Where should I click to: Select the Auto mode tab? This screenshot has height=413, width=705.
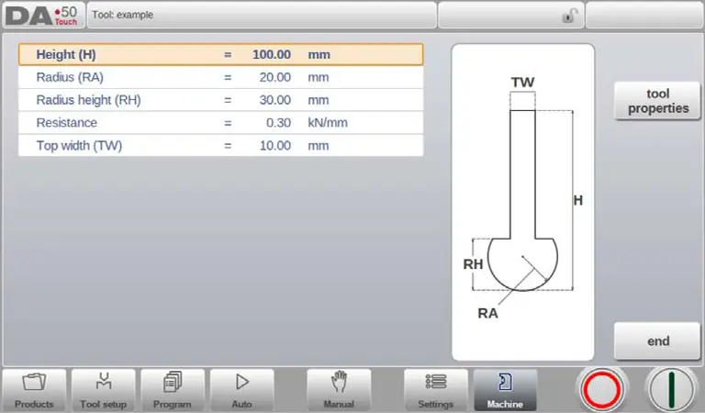pos(242,390)
